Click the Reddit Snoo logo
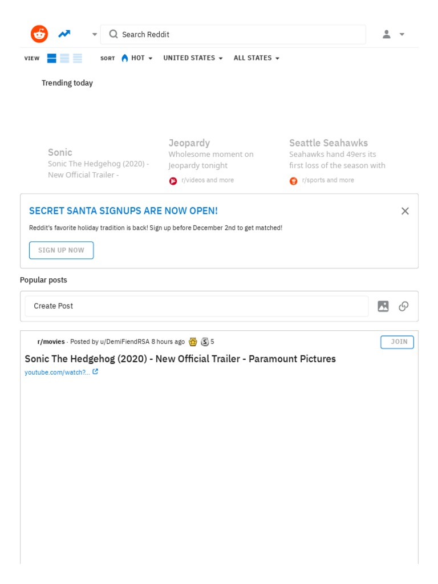Image resolution: width=438 pixels, height=584 pixels. click(39, 34)
